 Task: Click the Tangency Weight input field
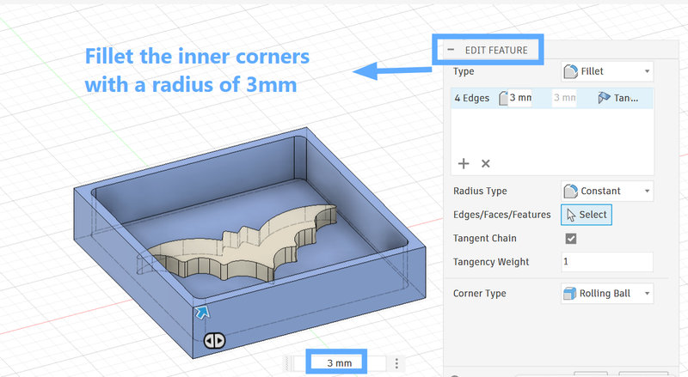607,262
